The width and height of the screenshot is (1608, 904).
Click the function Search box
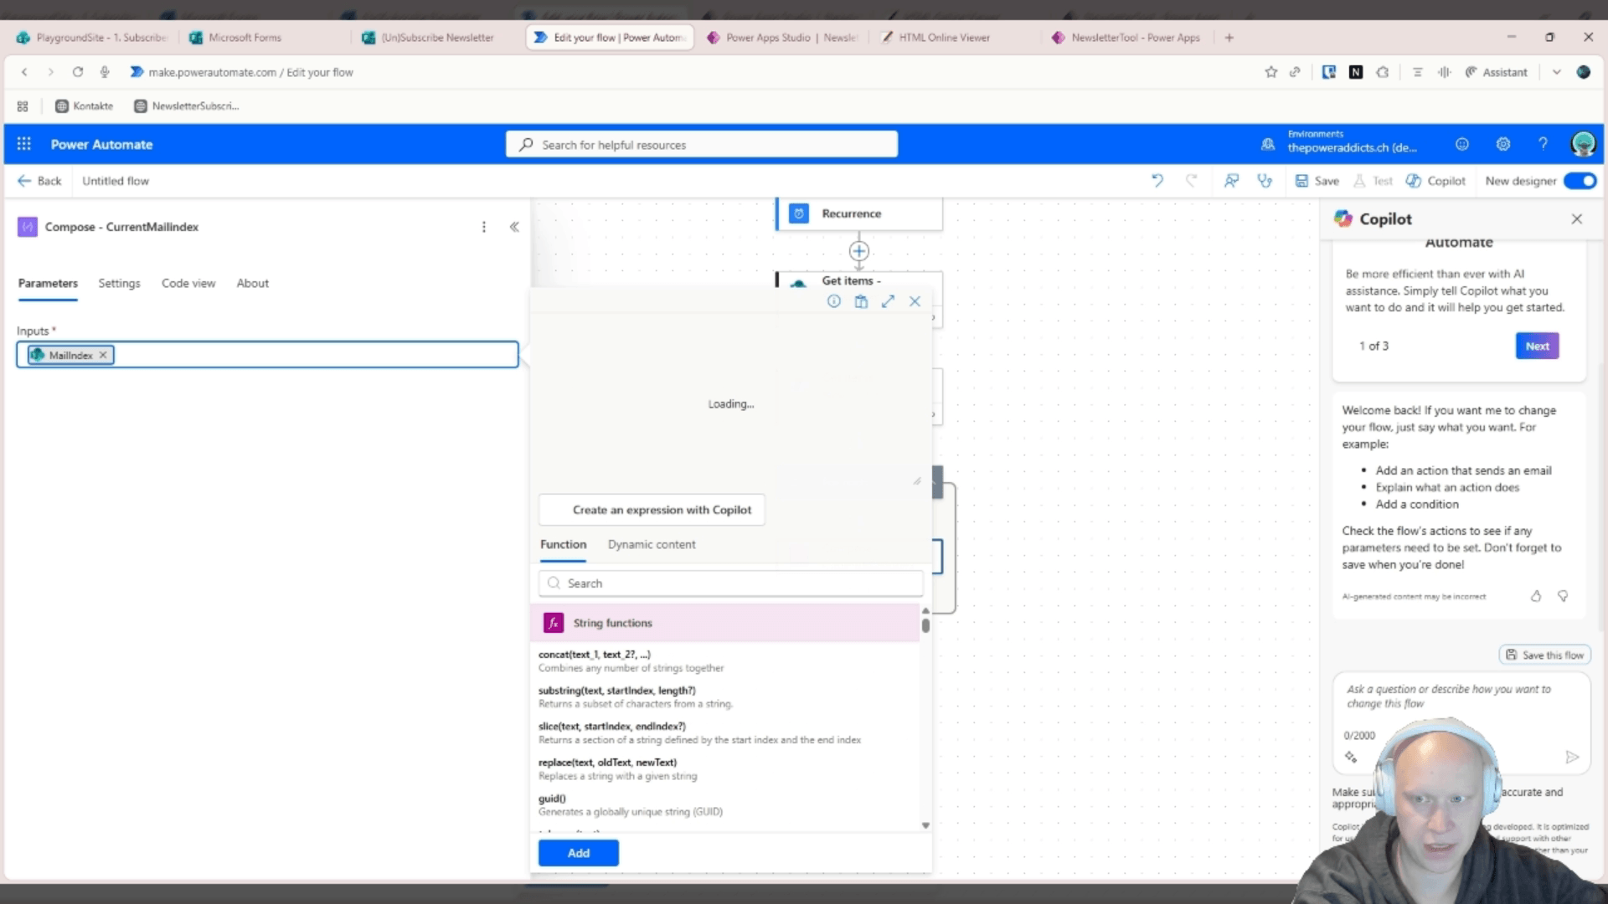point(730,583)
